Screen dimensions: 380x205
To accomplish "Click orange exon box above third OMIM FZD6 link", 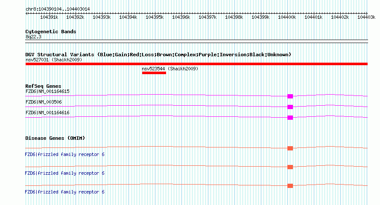I will (290, 186).
